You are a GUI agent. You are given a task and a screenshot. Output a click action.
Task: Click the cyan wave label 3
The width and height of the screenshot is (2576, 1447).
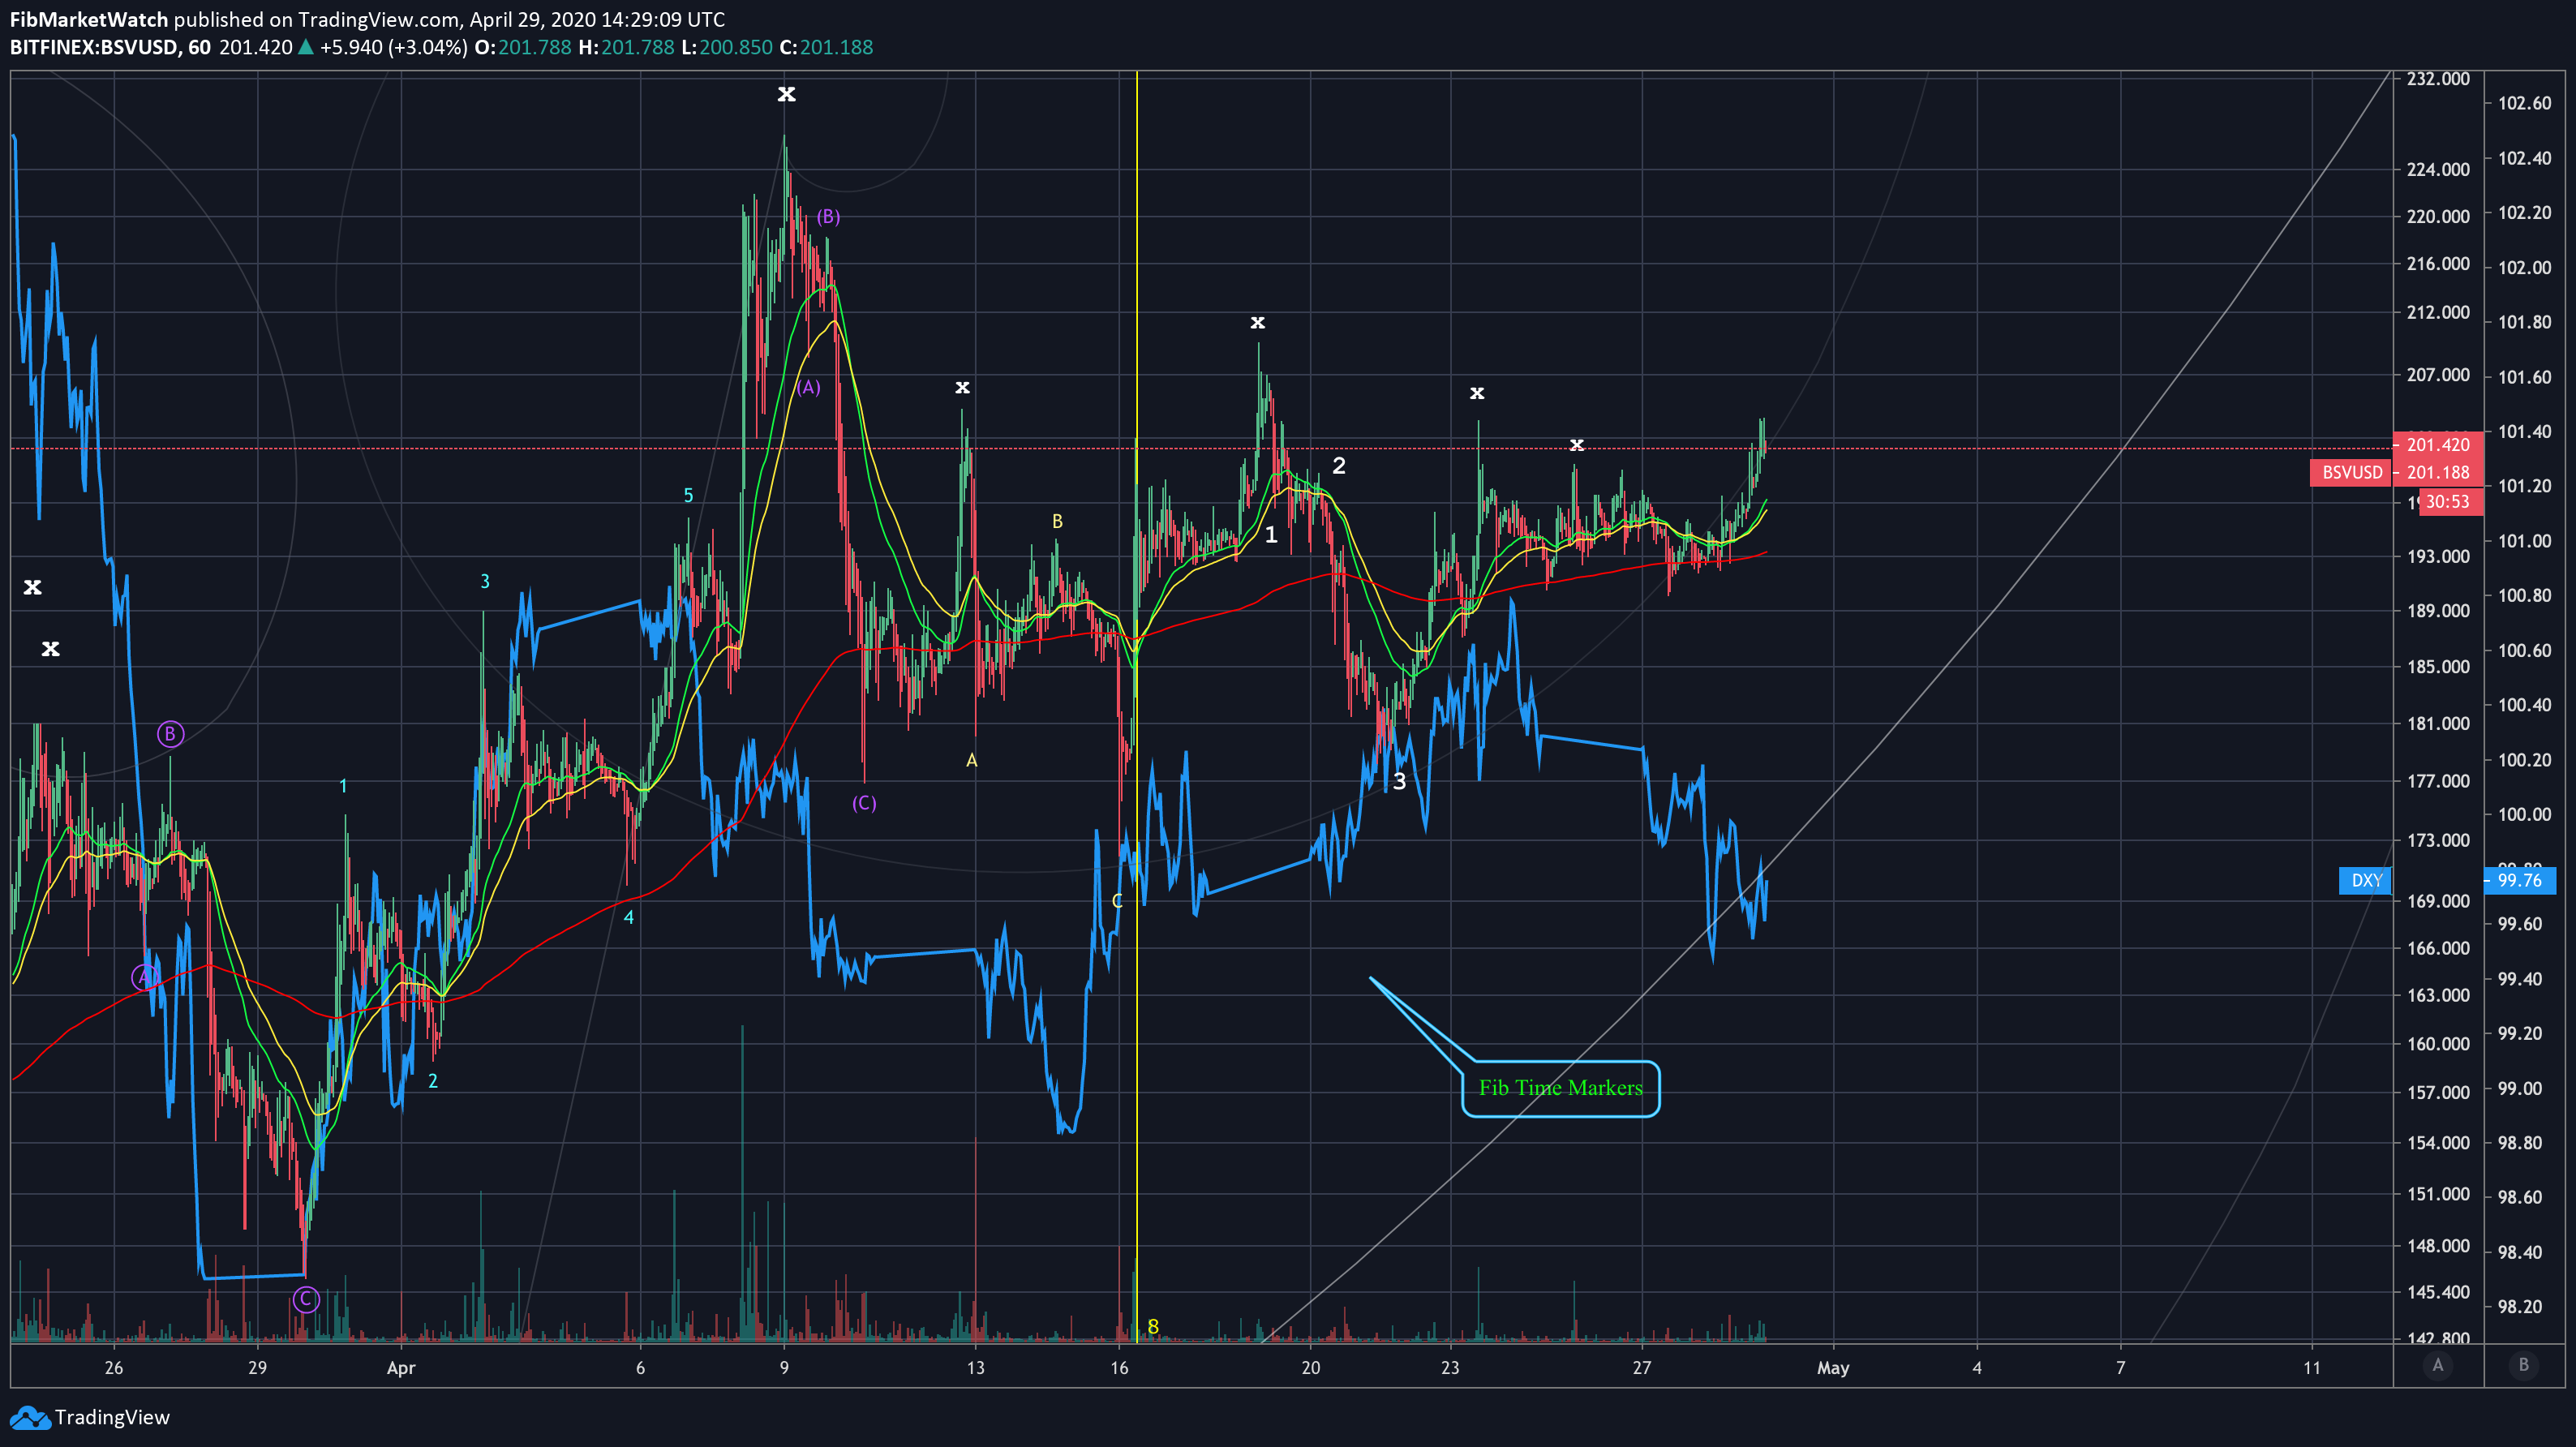coord(485,581)
